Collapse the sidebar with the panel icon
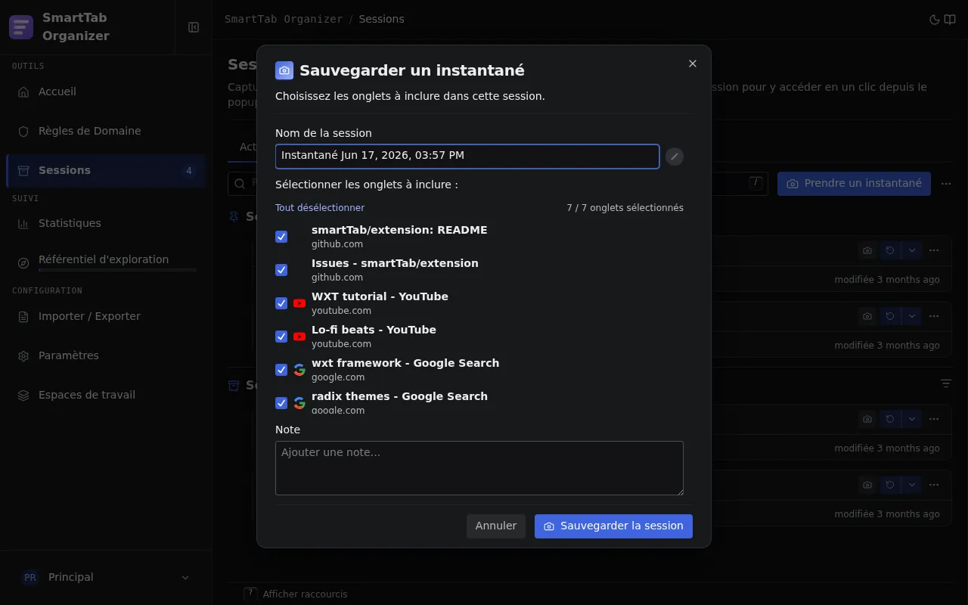 (194, 27)
